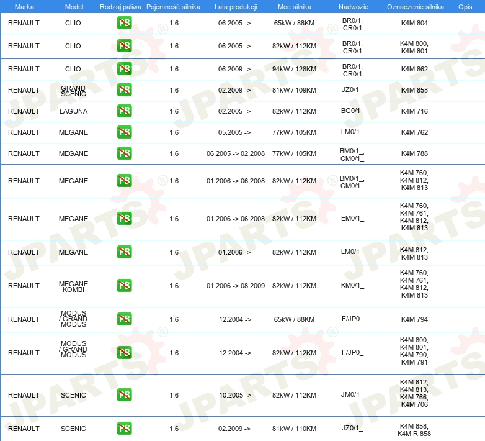Click the fuel icon in the MODUS K4M 794 row
485x441 pixels.
(x=124, y=319)
